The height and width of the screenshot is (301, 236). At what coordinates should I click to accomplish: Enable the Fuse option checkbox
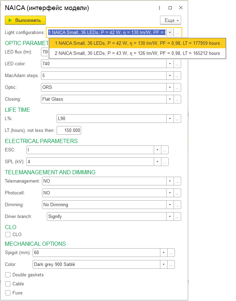8,293
